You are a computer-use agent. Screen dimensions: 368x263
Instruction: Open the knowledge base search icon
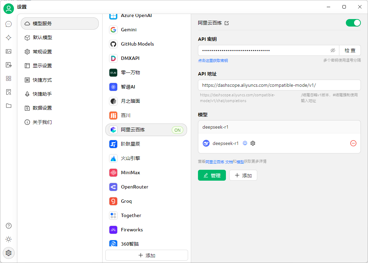coord(9,92)
